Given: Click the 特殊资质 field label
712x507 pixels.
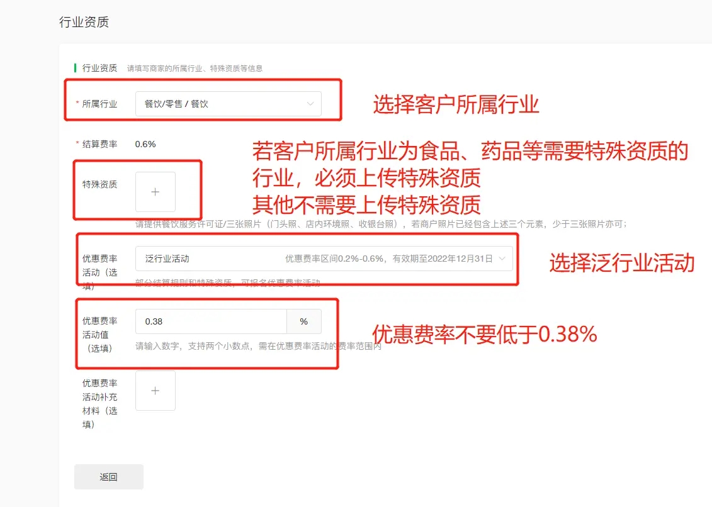Looking at the screenshot, I should (99, 184).
